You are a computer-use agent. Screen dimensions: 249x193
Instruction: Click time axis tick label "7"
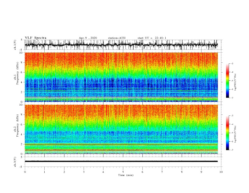[162, 172]
